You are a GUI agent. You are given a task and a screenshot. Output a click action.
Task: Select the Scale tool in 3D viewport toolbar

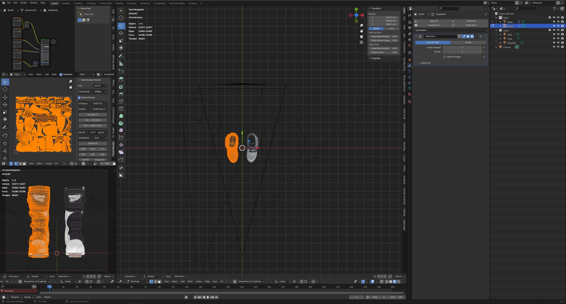click(x=121, y=41)
